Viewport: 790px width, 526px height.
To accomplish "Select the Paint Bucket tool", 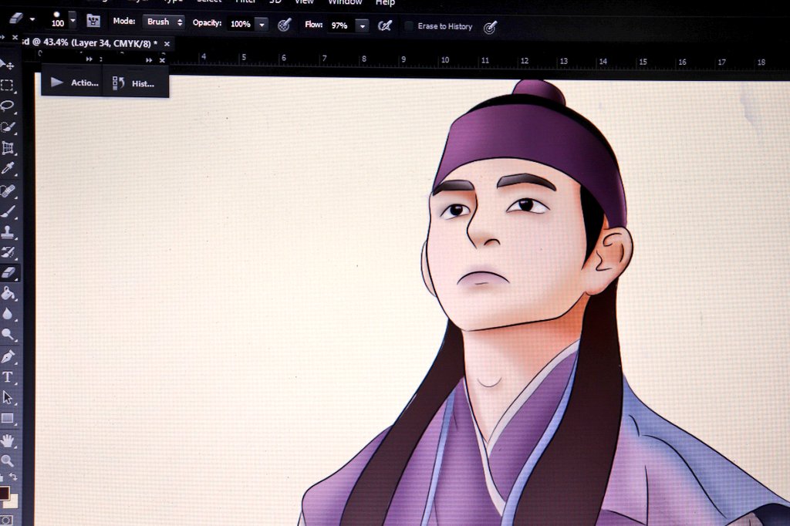I will click(x=8, y=293).
